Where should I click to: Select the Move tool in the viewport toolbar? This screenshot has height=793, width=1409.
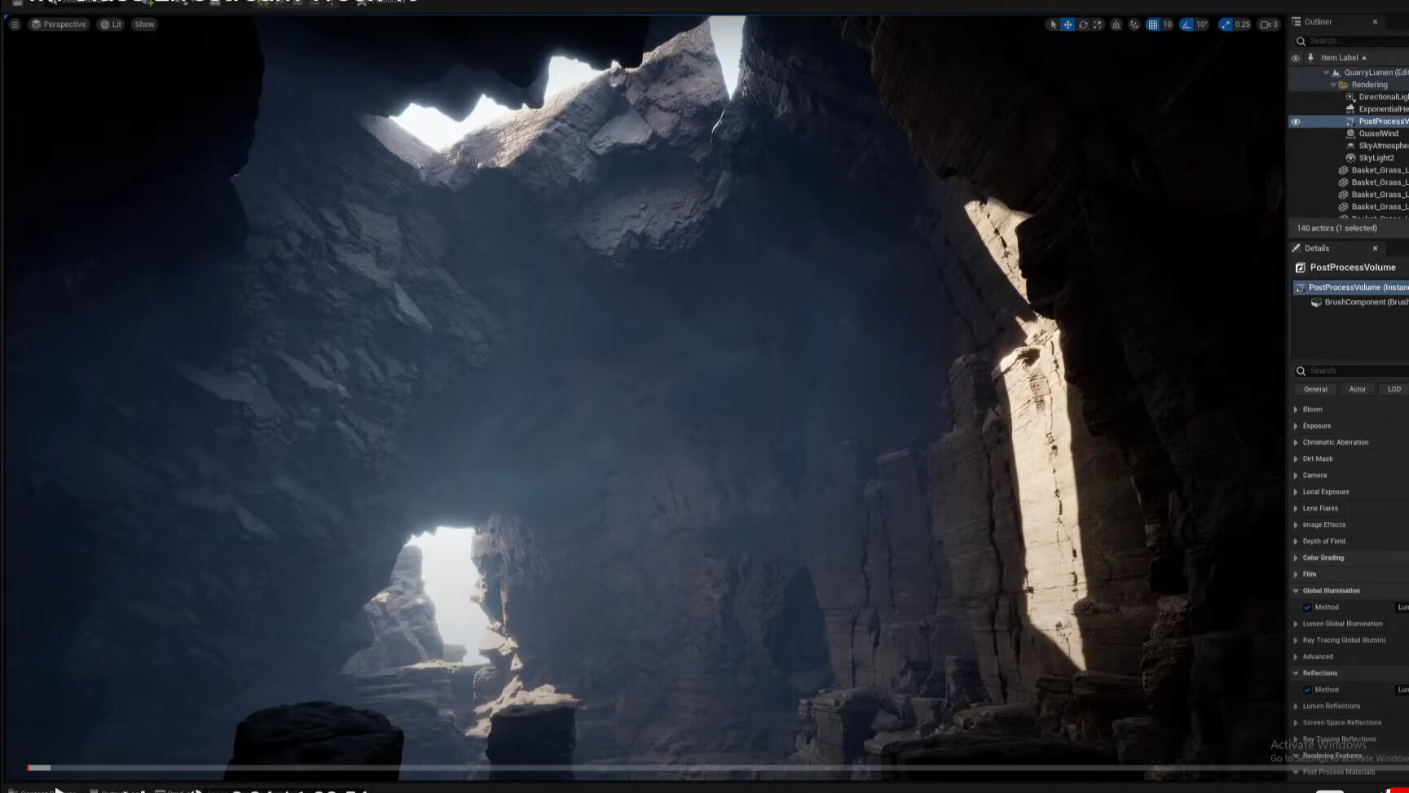(x=1068, y=24)
